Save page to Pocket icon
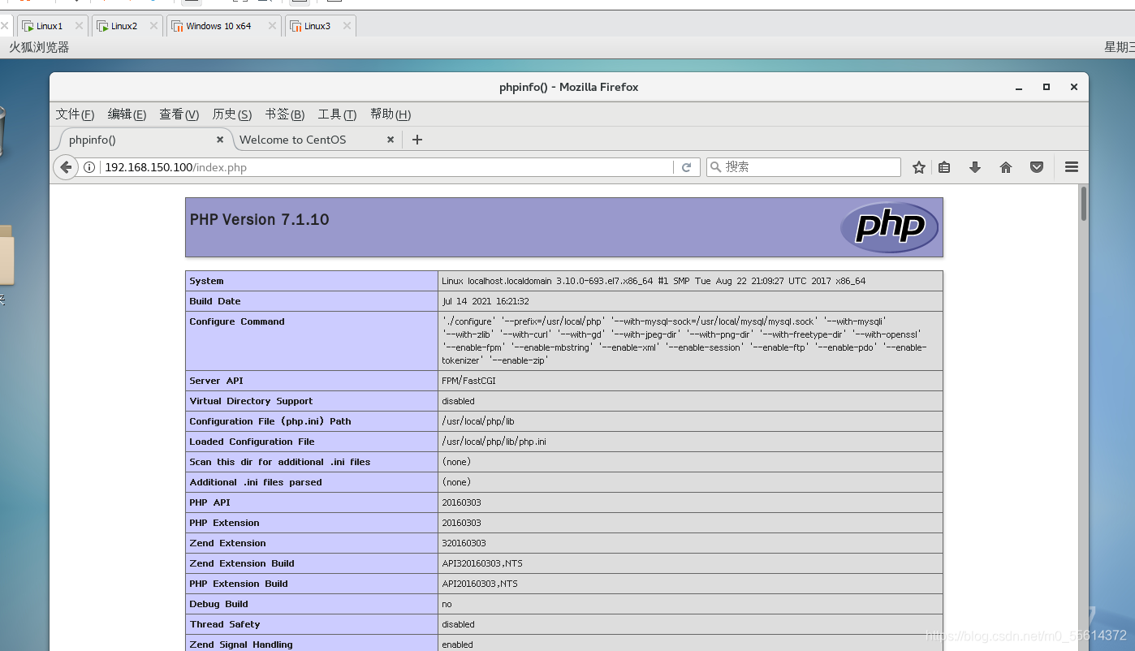The height and width of the screenshot is (651, 1135). point(1037,167)
